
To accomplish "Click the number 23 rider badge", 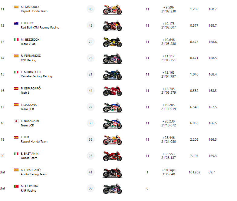I will (91, 156).
